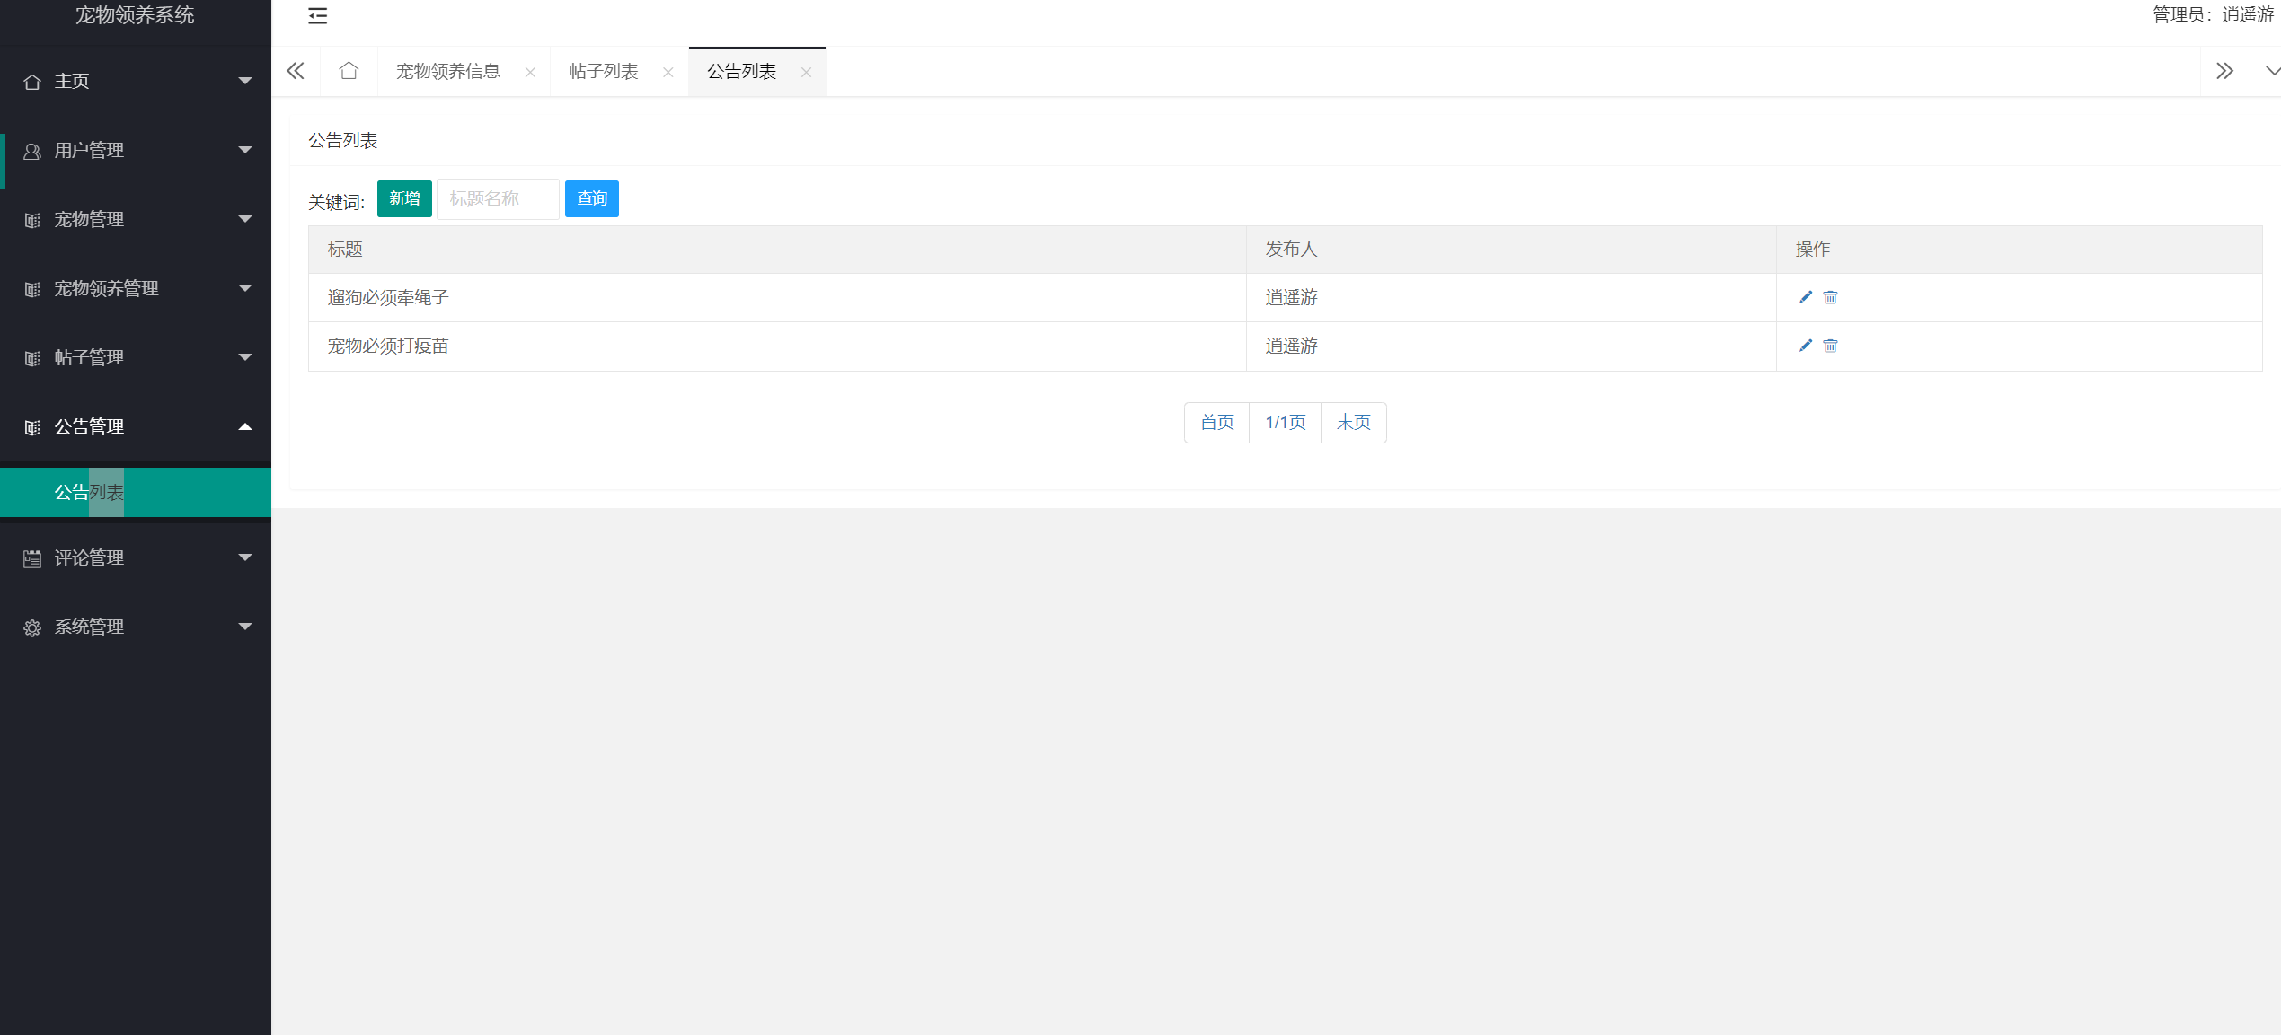
Task: Click the sidebar collapse hamburger icon
Action: click(x=317, y=15)
